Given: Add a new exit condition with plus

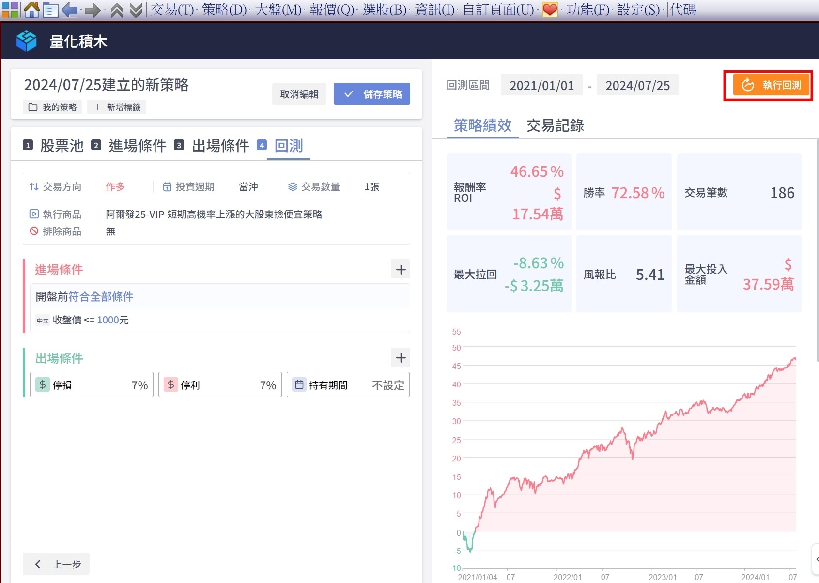Looking at the screenshot, I should click(401, 358).
